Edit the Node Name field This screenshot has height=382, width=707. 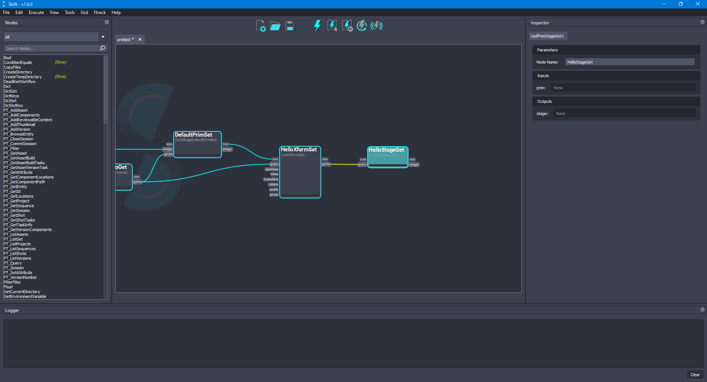[x=630, y=62]
